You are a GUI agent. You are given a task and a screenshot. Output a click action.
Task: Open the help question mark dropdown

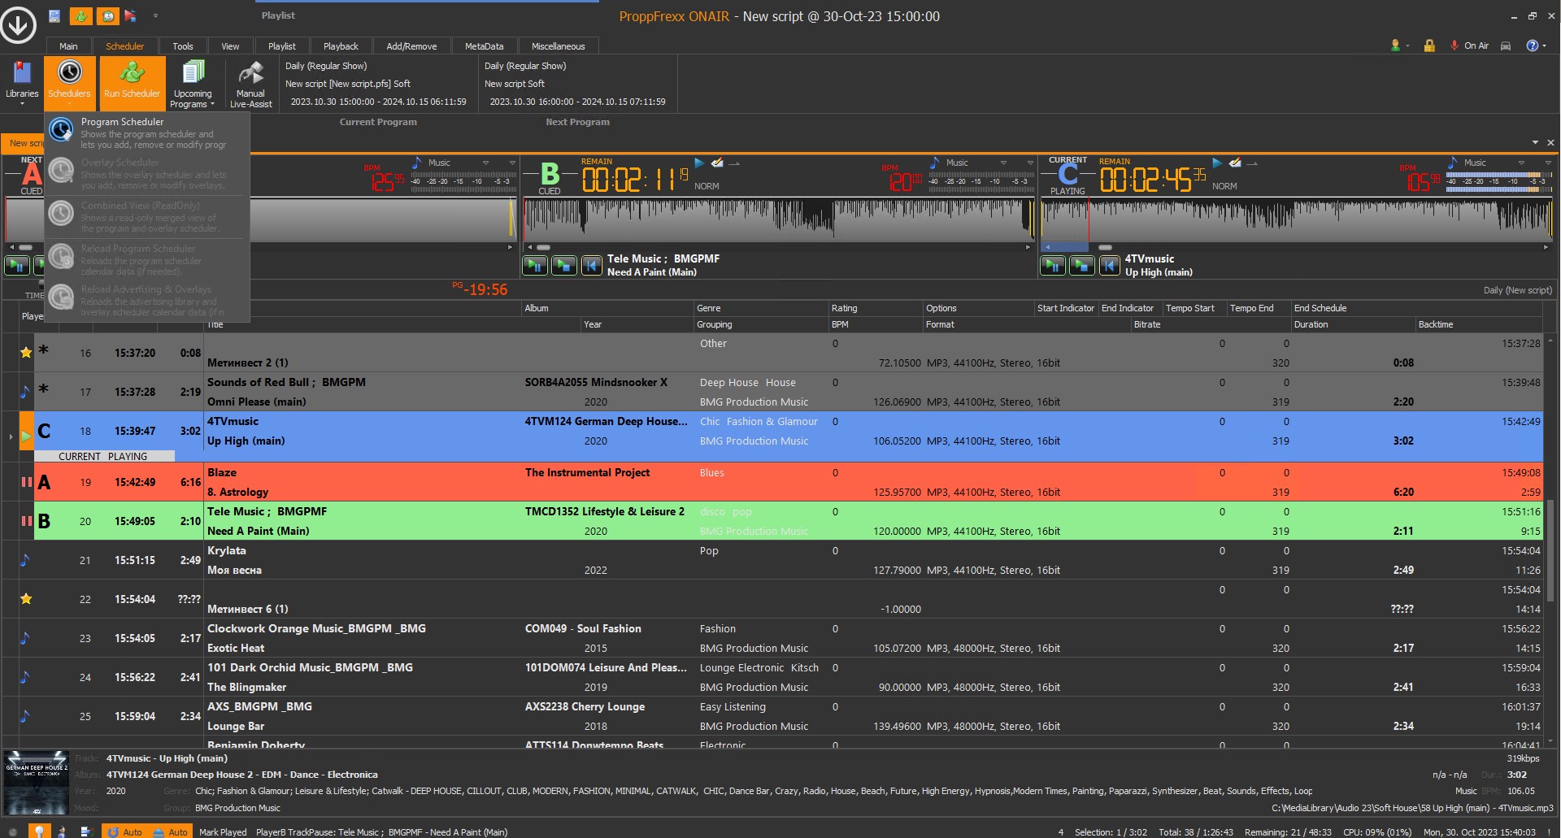click(1535, 46)
